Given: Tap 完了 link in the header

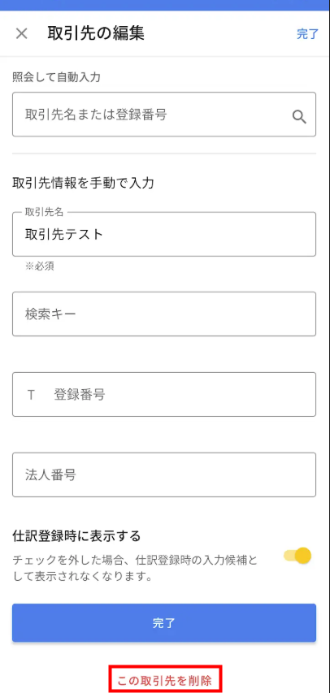Looking at the screenshot, I should tap(307, 34).
